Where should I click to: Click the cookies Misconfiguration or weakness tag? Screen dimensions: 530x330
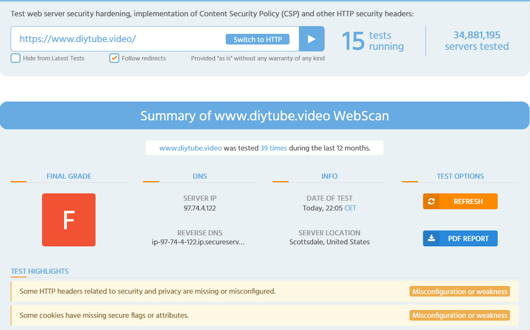(x=460, y=316)
